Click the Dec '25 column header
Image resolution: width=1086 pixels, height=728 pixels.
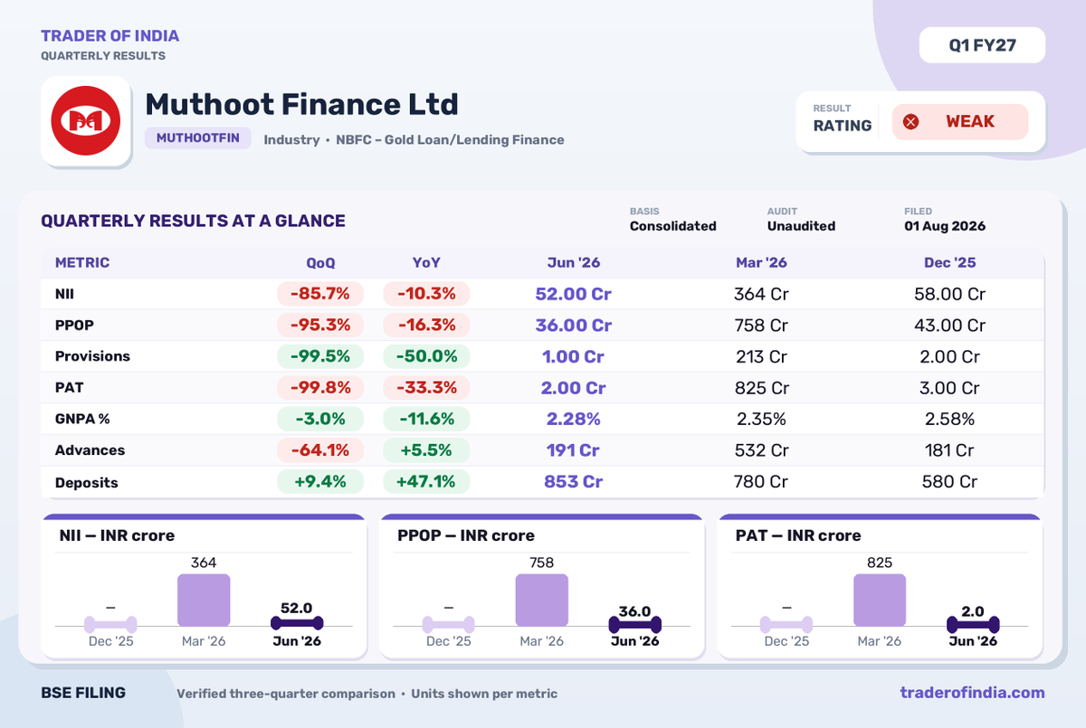tap(950, 263)
